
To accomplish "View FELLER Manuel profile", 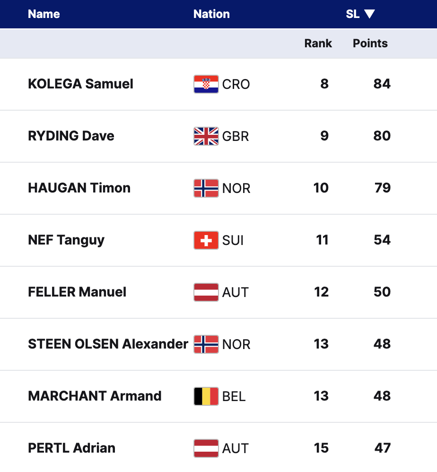I will 77,292.
